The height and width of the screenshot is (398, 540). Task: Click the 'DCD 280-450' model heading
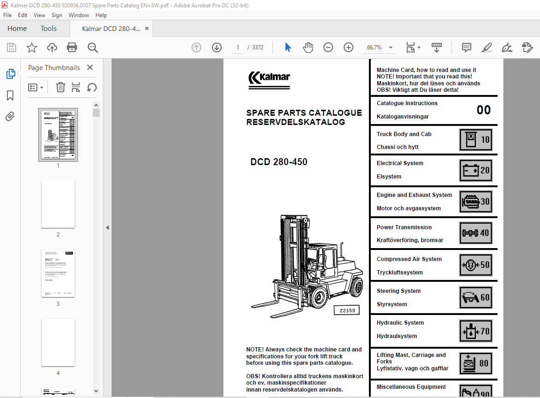[279, 162]
